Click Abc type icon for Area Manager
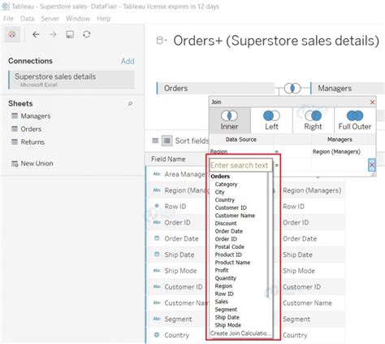This screenshot has width=385, height=344. [157, 174]
